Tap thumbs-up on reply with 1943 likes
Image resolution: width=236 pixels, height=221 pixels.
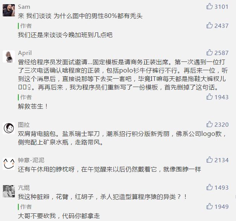[x=209, y=97]
